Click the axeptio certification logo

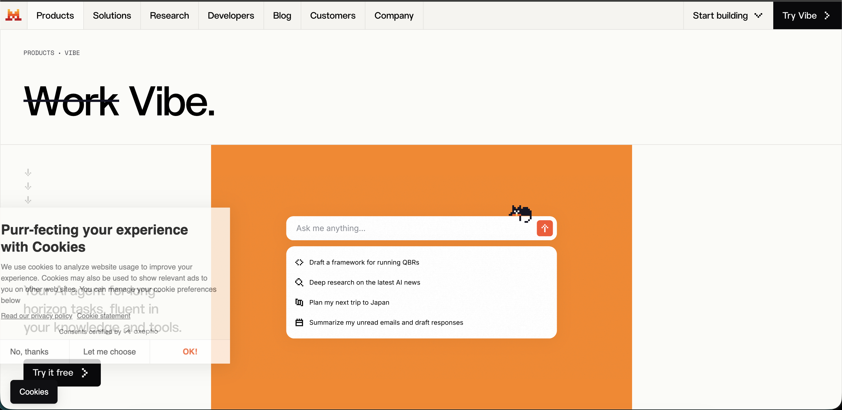coord(141,331)
